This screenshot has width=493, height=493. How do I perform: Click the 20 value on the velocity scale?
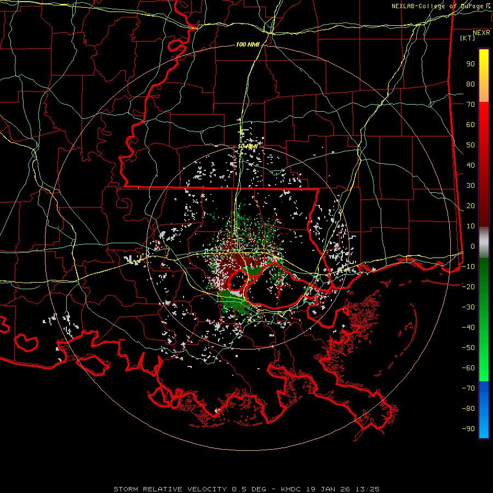pyautogui.click(x=471, y=205)
